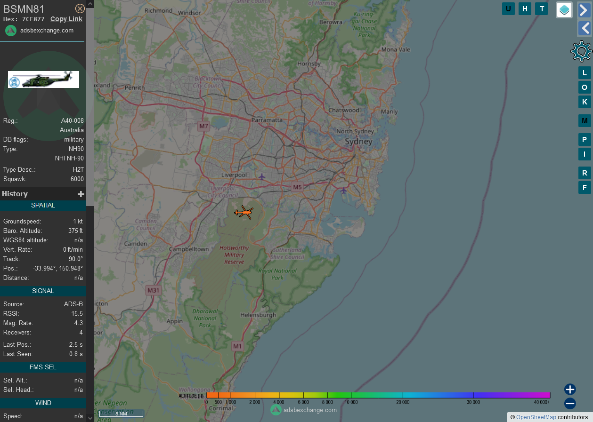Click the Sydney label on the map
The height and width of the screenshot is (422, 593).
tap(358, 142)
